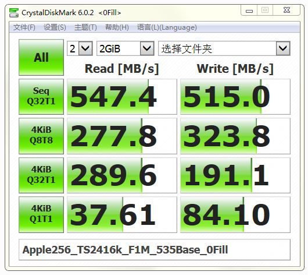Expand the test count dropdown showing 2
The height and width of the screenshot is (275, 308).
85,48
